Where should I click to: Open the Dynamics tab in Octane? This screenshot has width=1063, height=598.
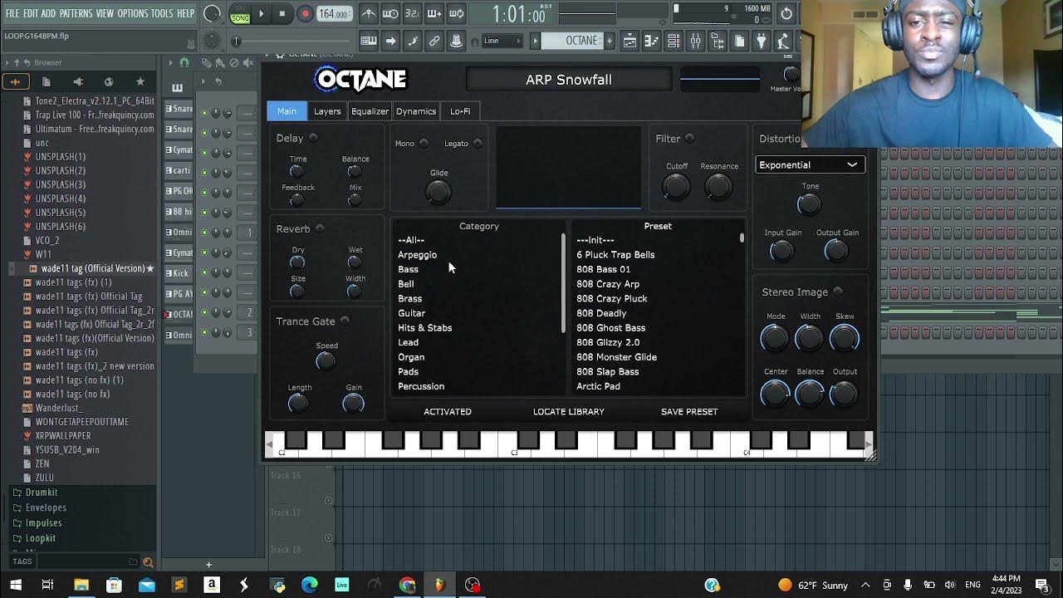coord(416,111)
